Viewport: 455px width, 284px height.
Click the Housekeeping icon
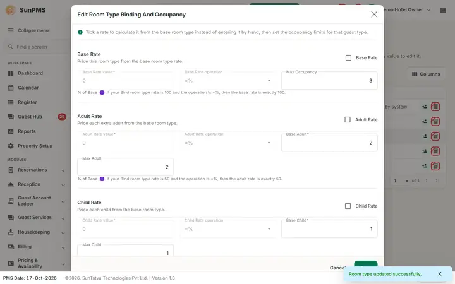tap(11, 232)
